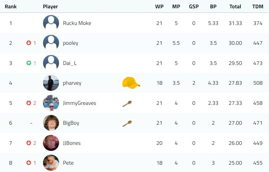
Task: Click the yellow cap icon beside pharvey
Action: [131, 83]
